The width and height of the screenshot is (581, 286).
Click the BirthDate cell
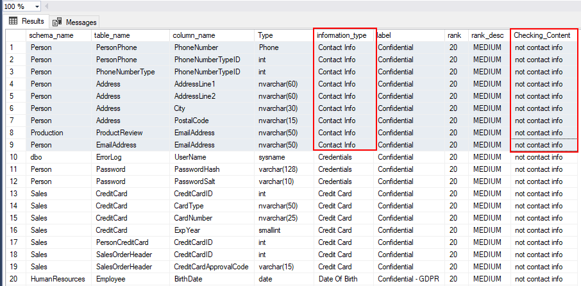tap(212, 279)
